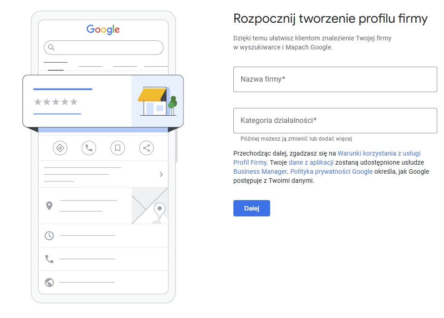Open the Kategoria działalności field

335,120
